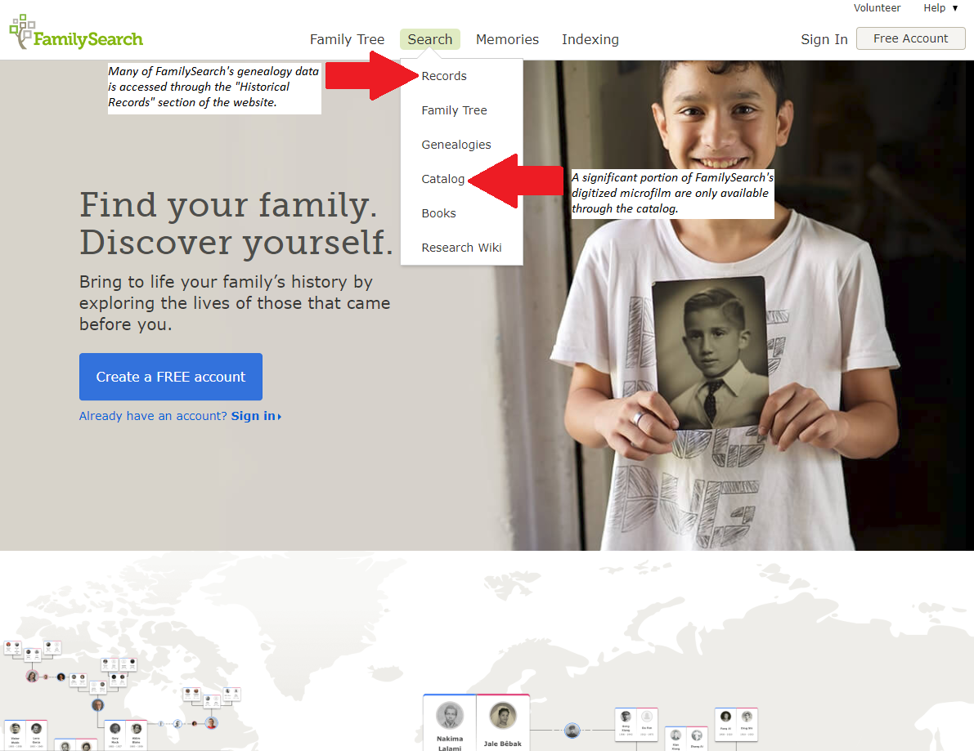Viewport: 974px width, 751px height.
Task: Select Records from the Search dropdown
Action: [443, 76]
